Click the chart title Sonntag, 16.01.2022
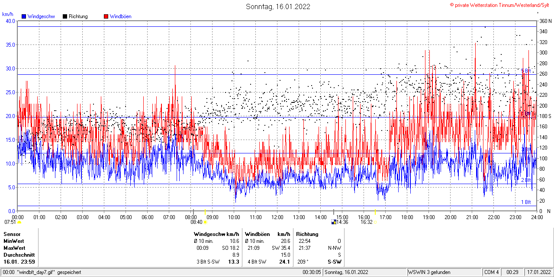Image resolution: width=554 pixels, height=277 pixels. tap(278, 6)
